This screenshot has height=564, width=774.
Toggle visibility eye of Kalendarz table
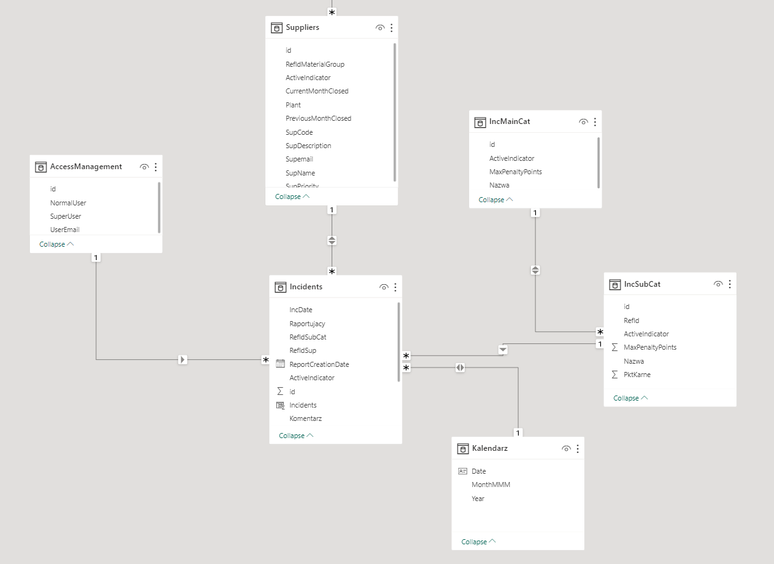(566, 449)
